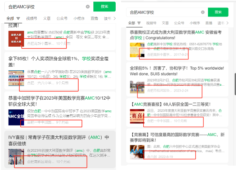Click AMC thumbnail of 竞赛篇 article
Viewport: 236px width, 170px height.
[137, 152]
